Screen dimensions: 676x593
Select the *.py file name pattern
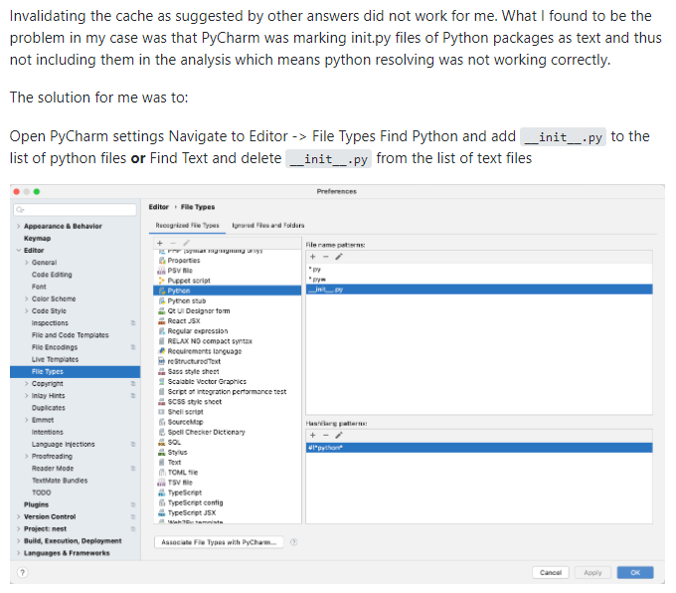pyautogui.click(x=479, y=270)
